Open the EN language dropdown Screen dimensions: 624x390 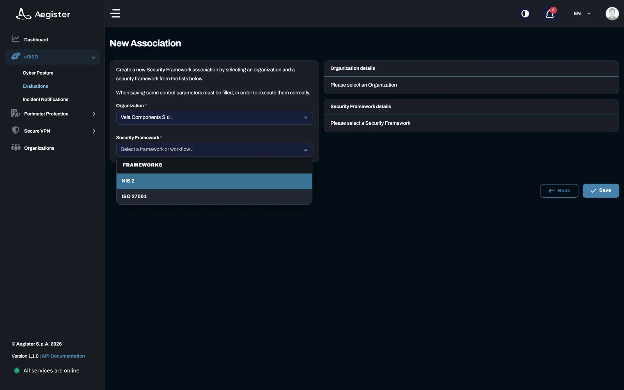coord(582,14)
